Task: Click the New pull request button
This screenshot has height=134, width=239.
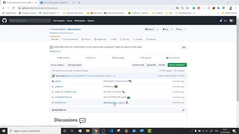Action: pyautogui.click(x=75, y=65)
